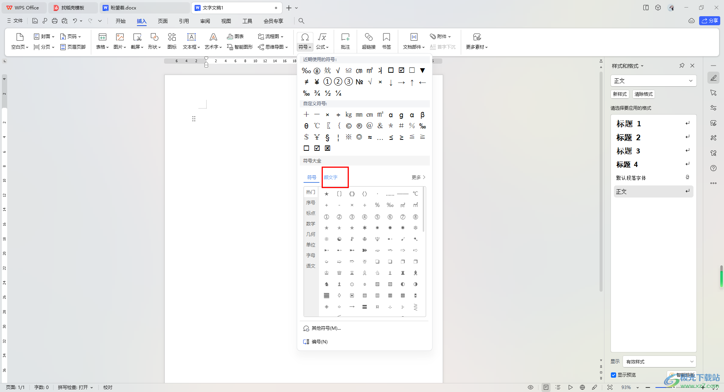Insert the checked box ☑ custom symbol

point(317,148)
